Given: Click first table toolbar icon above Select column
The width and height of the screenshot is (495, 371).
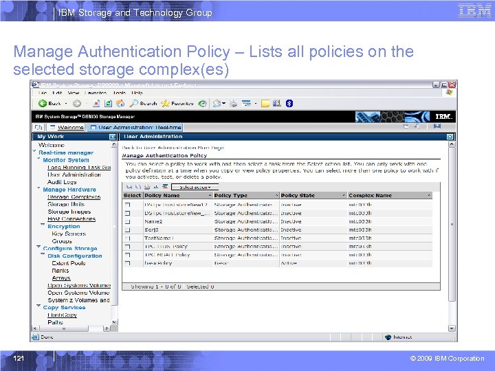Looking at the screenshot, I should (129, 187).
